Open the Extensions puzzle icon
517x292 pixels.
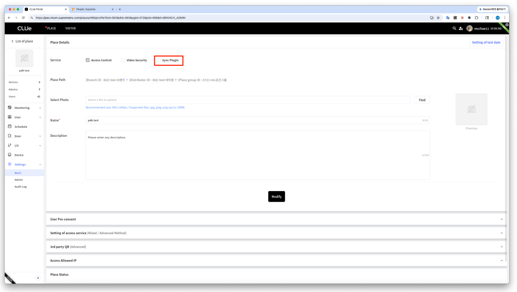(x=476, y=18)
